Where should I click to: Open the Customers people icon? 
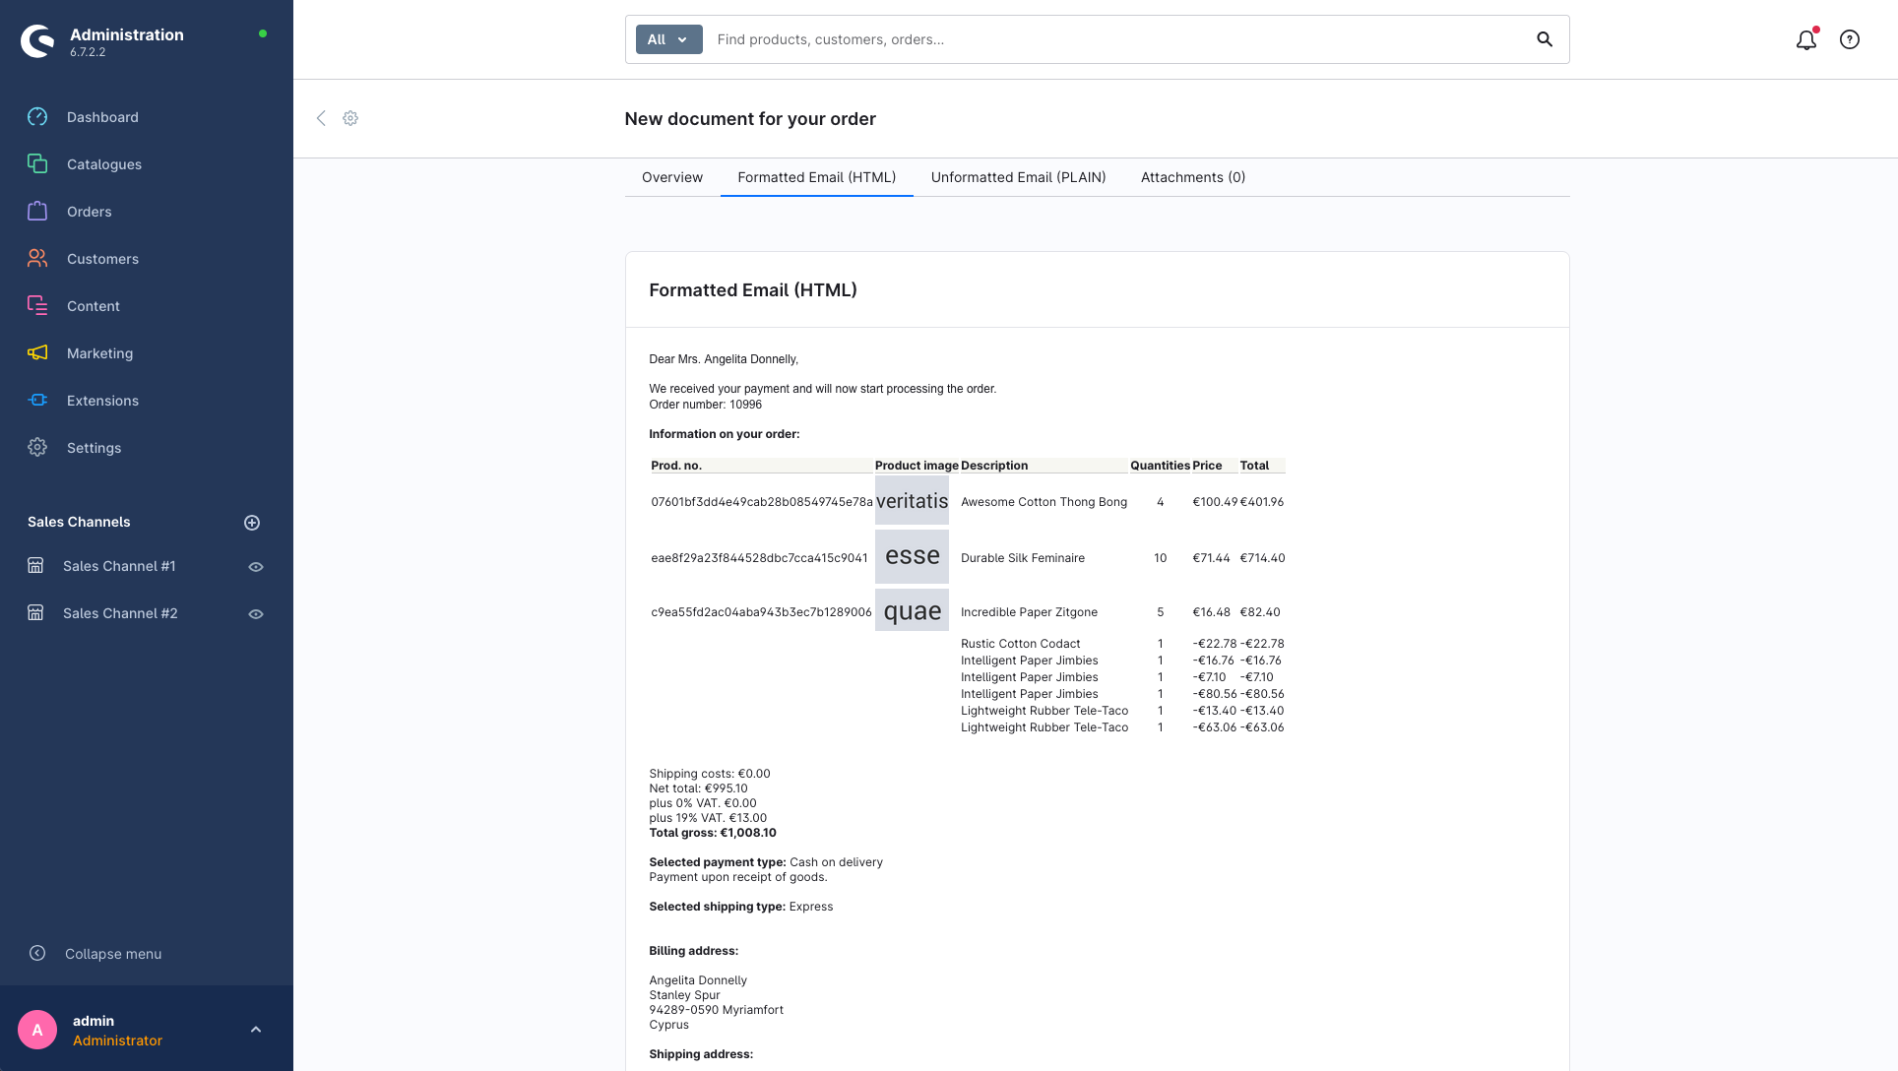[x=37, y=259]
